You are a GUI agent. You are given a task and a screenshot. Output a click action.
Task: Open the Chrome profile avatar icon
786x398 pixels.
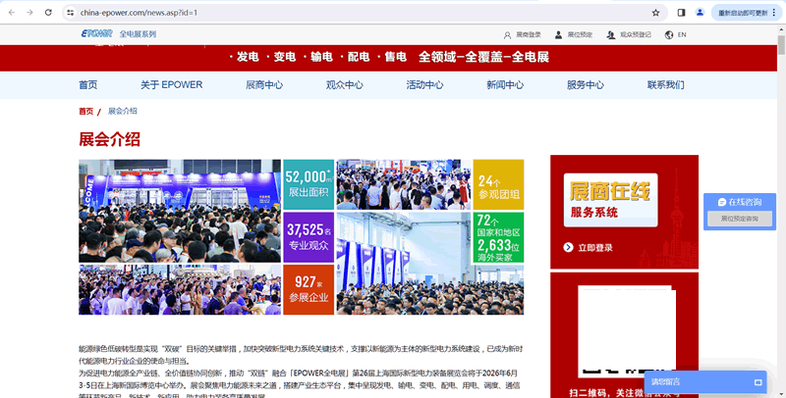point(700,13)
